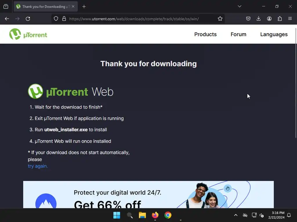The height and width of the screenshot is (222, 297).
Task: View site security padlock information
Action: (x=64, y=19)
